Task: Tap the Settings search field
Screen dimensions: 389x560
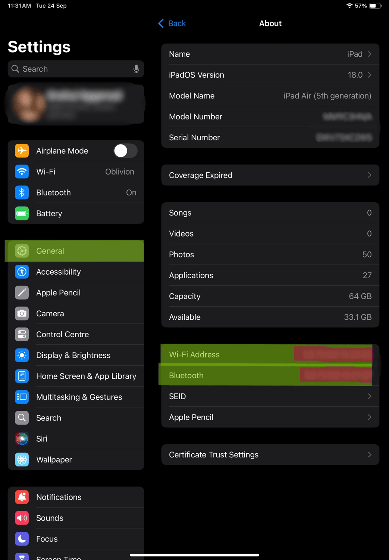Action: 76,69
